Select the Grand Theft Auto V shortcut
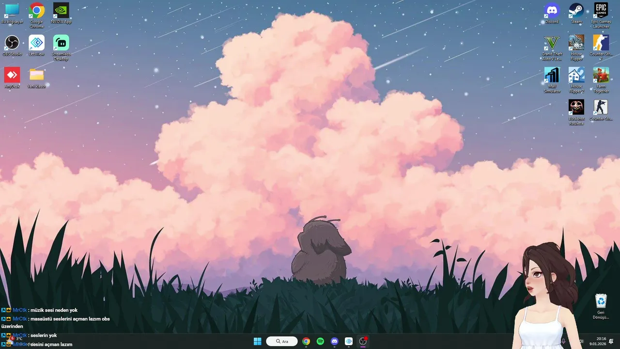Screen dimensions: 620x349 tap(552, 48)
